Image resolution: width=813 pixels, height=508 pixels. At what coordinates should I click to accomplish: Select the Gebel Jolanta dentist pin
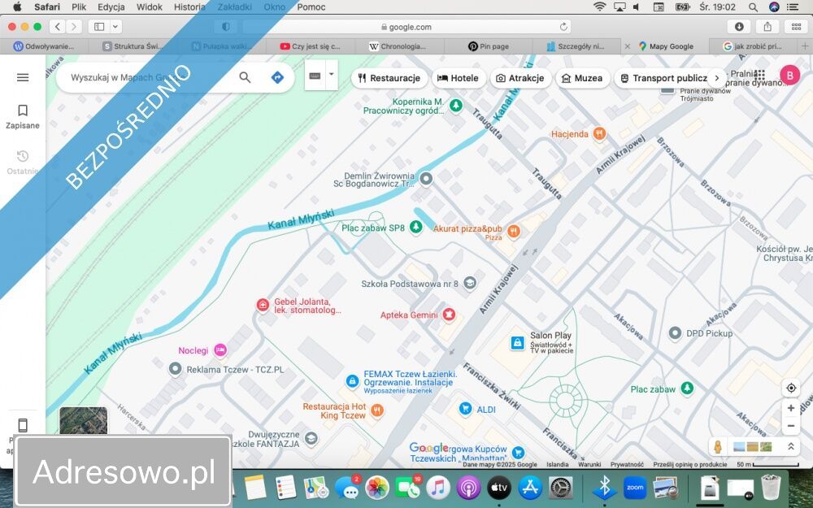(x=263, y=305)
